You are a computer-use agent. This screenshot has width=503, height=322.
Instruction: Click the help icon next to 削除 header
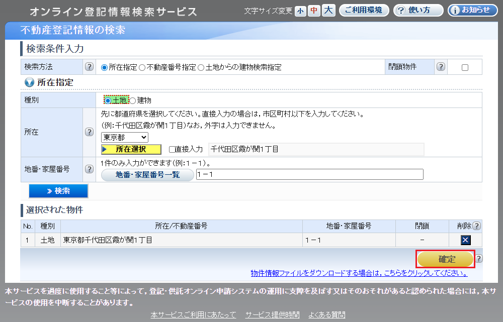tap(477, 226)
